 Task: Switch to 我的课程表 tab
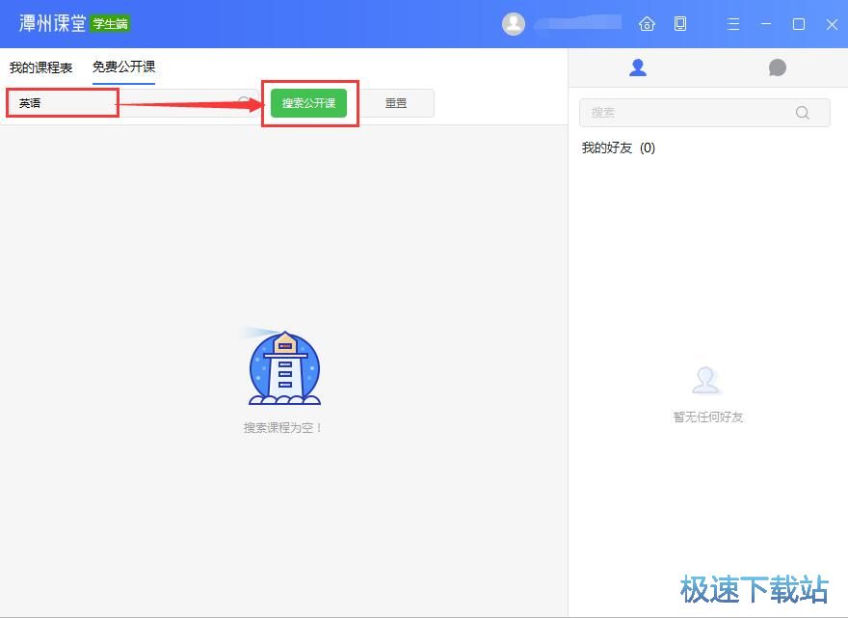pyautogui.click(x=41, y=67)
